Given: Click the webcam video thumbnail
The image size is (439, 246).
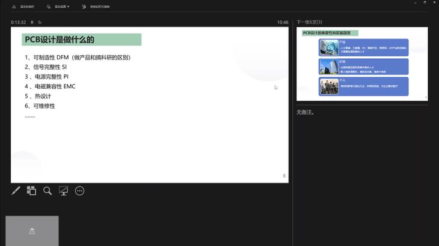Looking at the screenshot, I should pyautogui.click(x=32, y=230).
